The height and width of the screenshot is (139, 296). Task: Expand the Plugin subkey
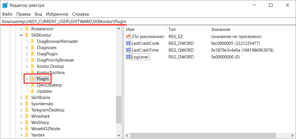(27, 79)
